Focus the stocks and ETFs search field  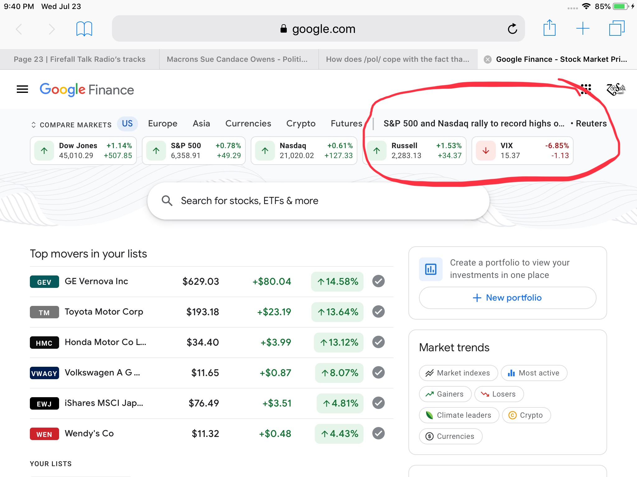coord(318,201)
